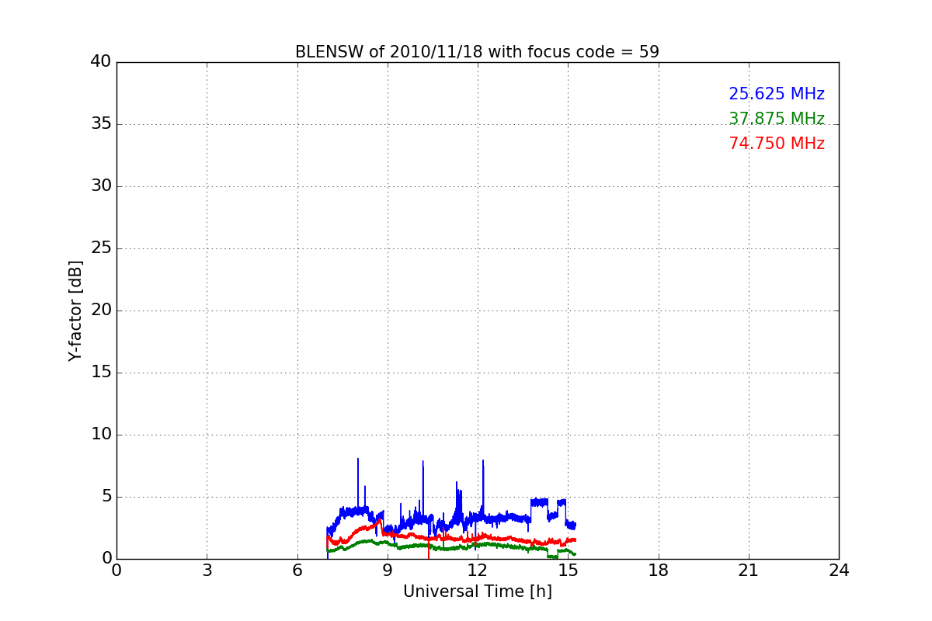
Task: Click the x-axis tick label 21
Action: pos(749,571)
